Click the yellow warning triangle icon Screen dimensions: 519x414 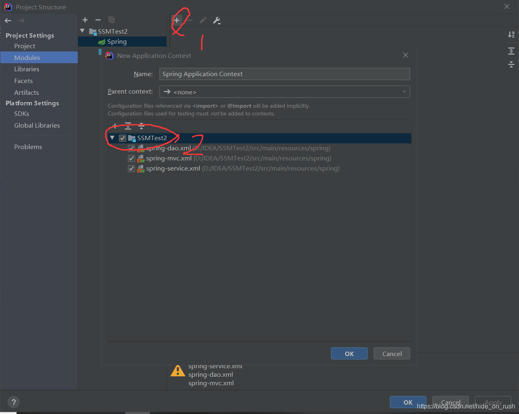point(178,371)
